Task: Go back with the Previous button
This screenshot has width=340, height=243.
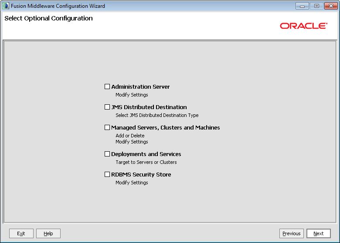Action: pos(292,233)
